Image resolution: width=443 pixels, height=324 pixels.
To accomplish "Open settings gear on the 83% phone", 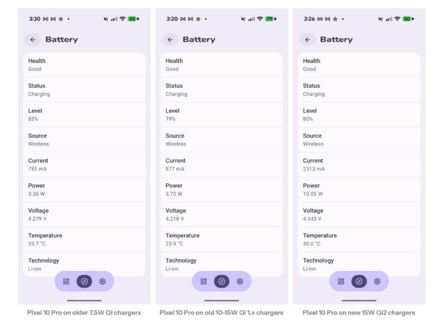I will (102, 282).
